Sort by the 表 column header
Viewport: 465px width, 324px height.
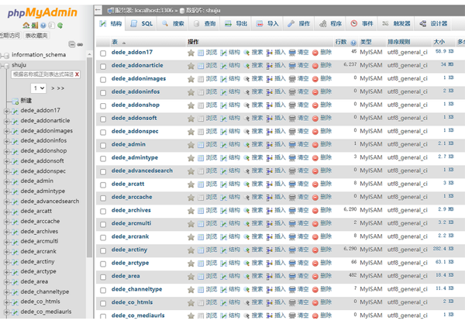(115, 42)
